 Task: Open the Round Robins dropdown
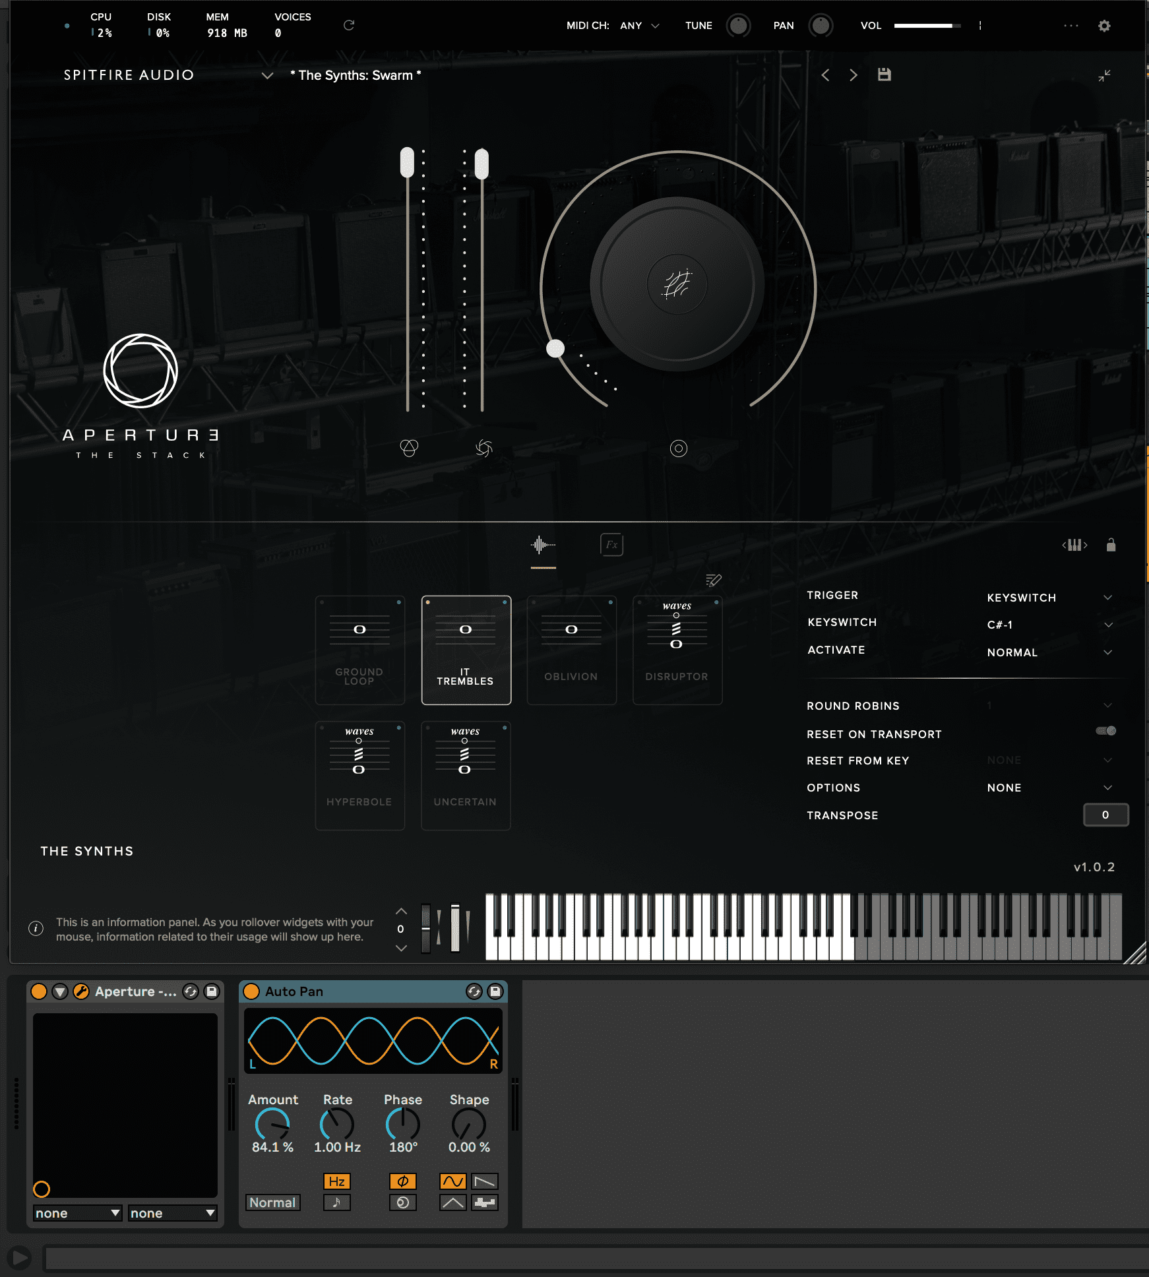[1050, 706]
